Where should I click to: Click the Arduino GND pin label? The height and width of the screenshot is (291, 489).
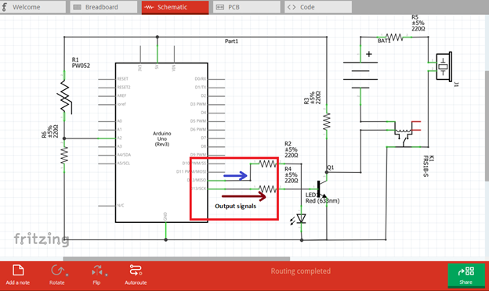tap(165, 217)
